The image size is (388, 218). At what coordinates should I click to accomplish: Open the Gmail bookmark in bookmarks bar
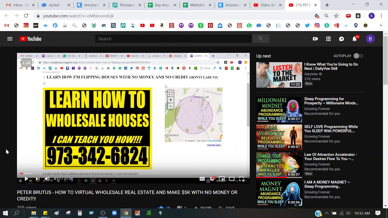pyautogui.click(x=7, y=26)
